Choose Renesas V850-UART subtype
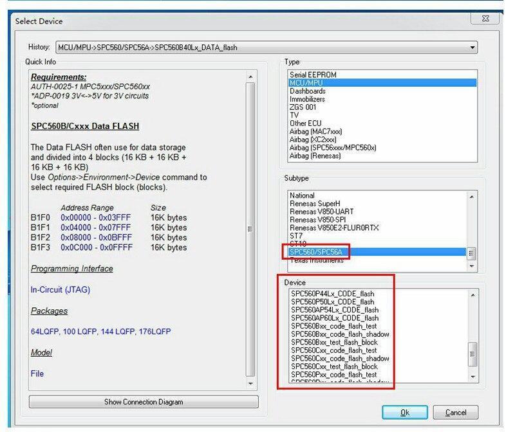Viewport: 506px width, 432px height. 321,212
